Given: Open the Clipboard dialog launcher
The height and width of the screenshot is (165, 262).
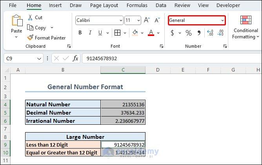Looking at the screenshot, I should pos(69,46).
